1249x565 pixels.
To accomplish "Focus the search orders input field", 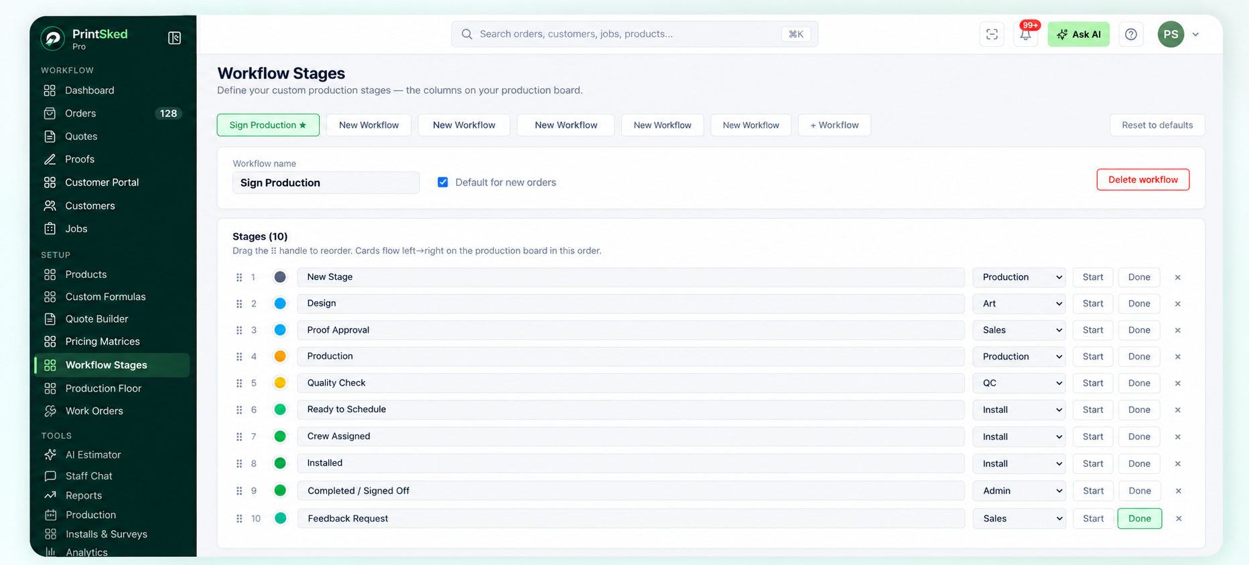I will point(635,34).
